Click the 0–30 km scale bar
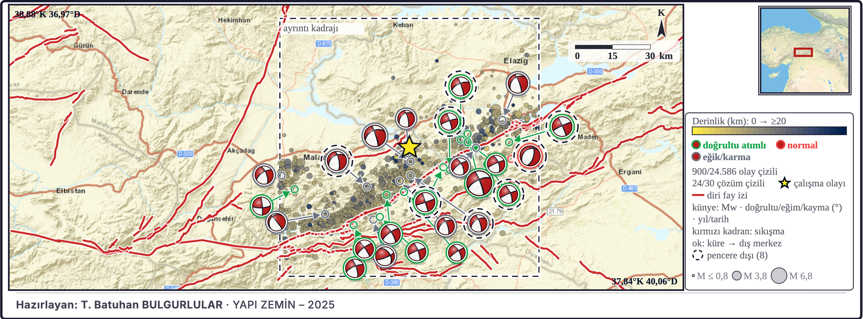Viewport: 863px width, 319px height. [613, 47]
